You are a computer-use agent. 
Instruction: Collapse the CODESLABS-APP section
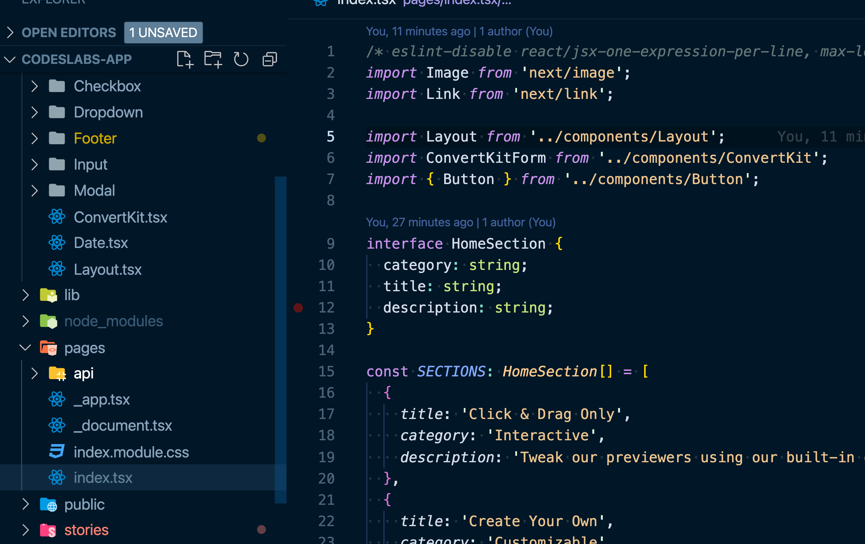point(10,59)
